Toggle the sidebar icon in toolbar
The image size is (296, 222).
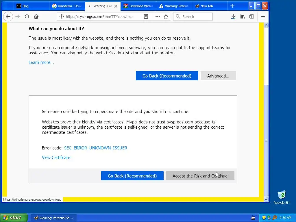pos(252,16)
